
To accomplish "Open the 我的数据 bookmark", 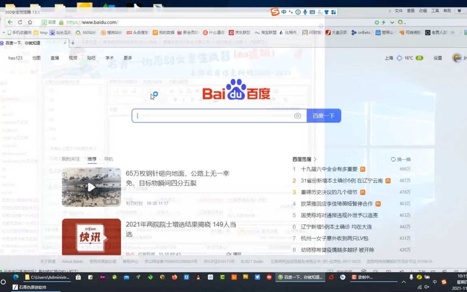I will 163,32.
